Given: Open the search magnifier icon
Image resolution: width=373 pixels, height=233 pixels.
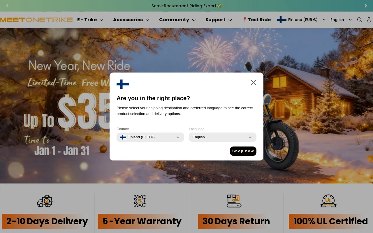Looking at the screenshot, I should [x=360, y=20].
